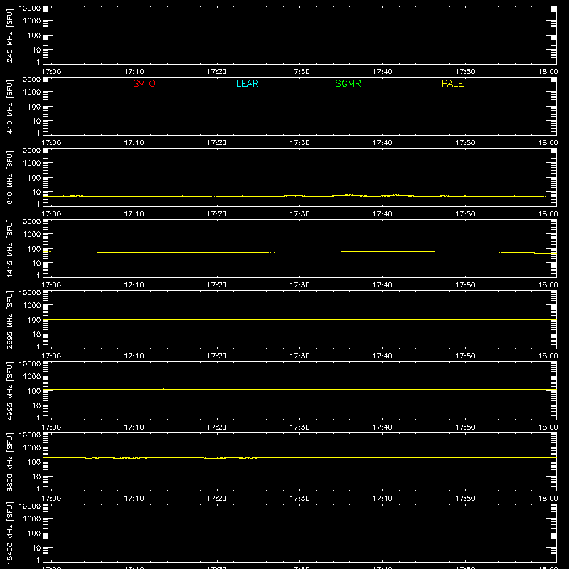569x569 pixels.
Task: Click the 1000 tick in the 410 MHz panel
Action: coord(32,92)
